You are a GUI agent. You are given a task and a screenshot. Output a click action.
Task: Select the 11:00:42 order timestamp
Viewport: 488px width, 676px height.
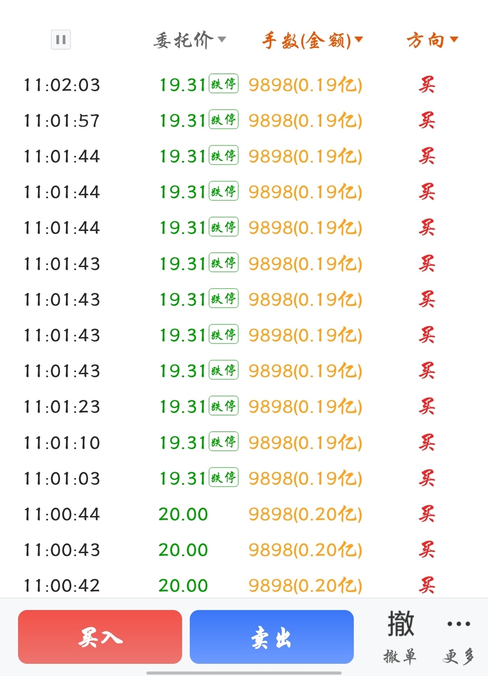[x=61, y=586]
